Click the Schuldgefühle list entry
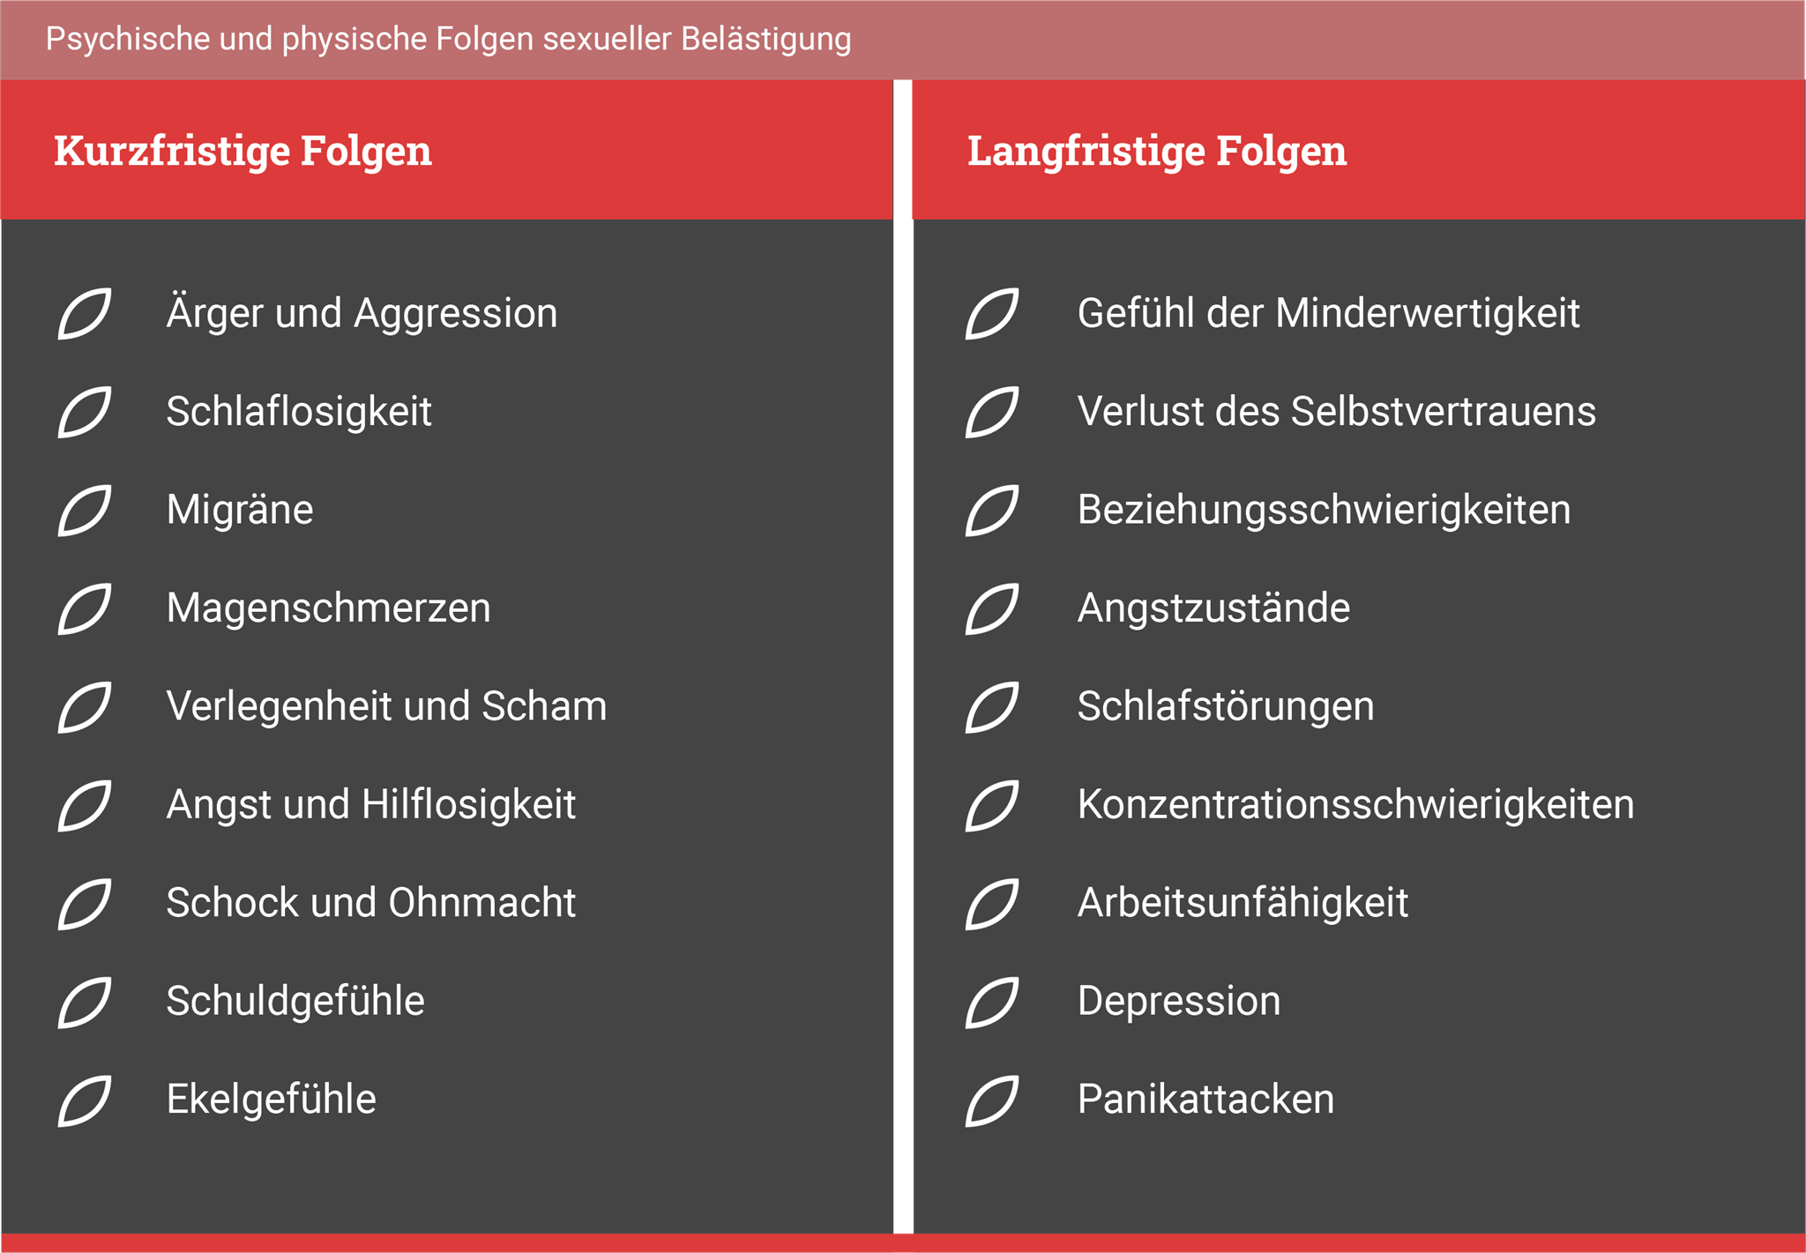This screenshot has width=1806, height=1253. point(295,1002)
